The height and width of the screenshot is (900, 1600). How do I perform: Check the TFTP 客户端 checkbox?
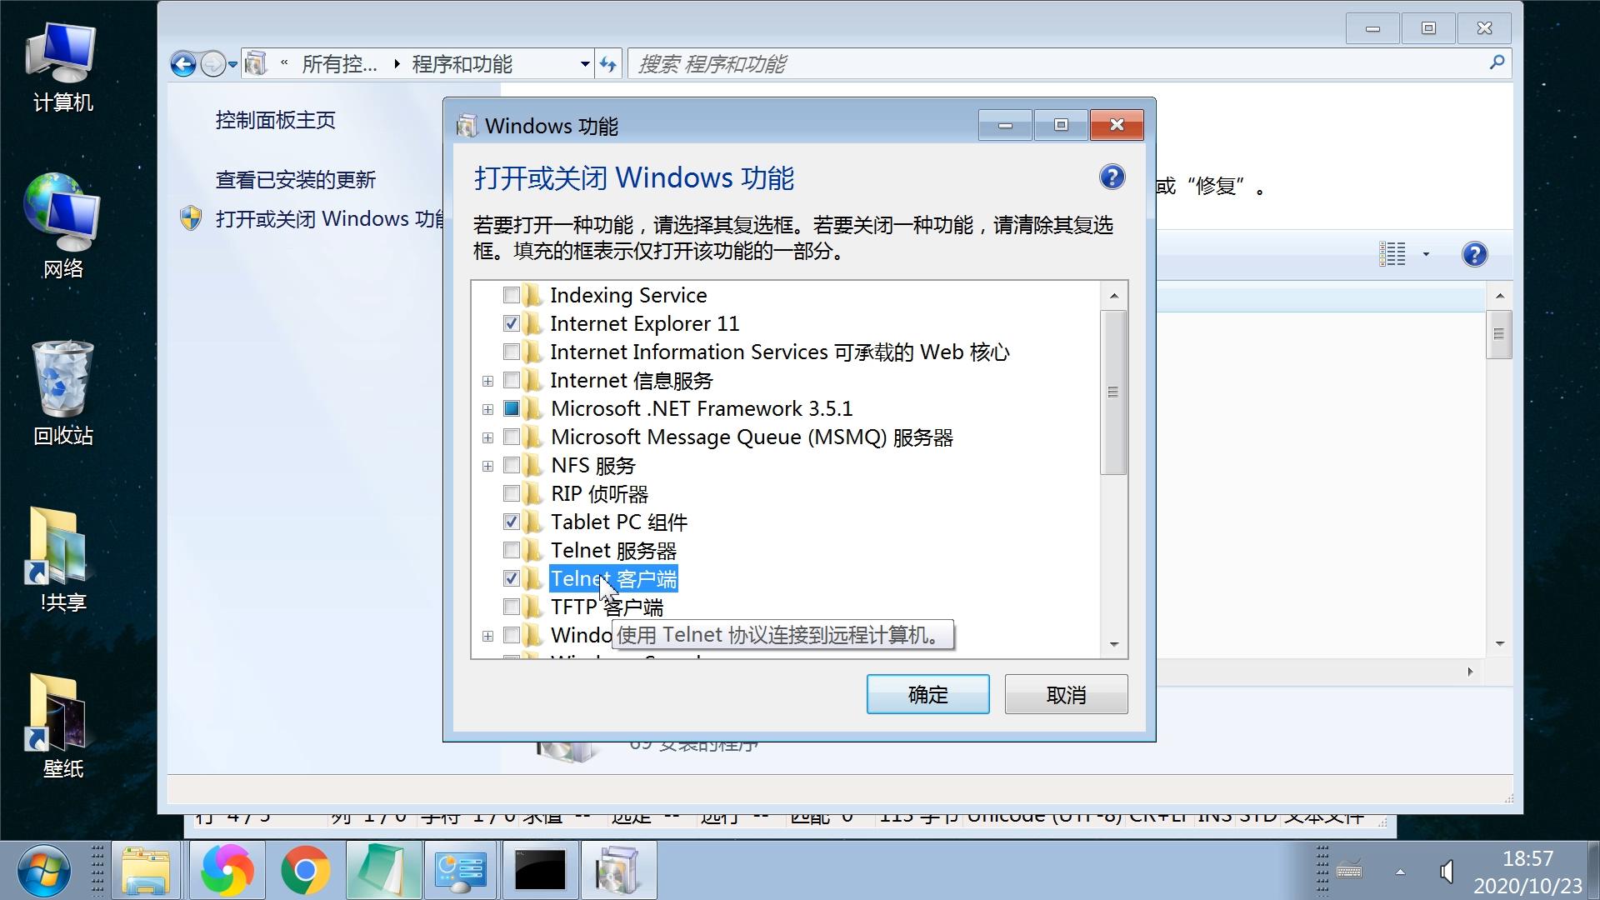[x=512, y=607]
